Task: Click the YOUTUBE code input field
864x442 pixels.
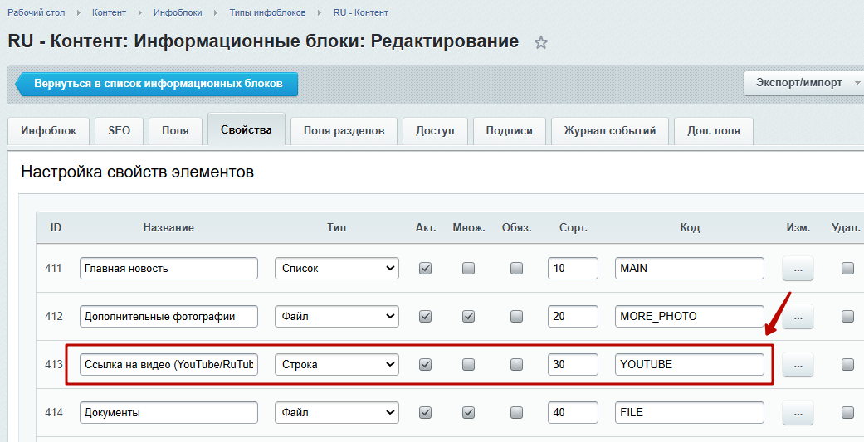Action: (x=689, y=364)
